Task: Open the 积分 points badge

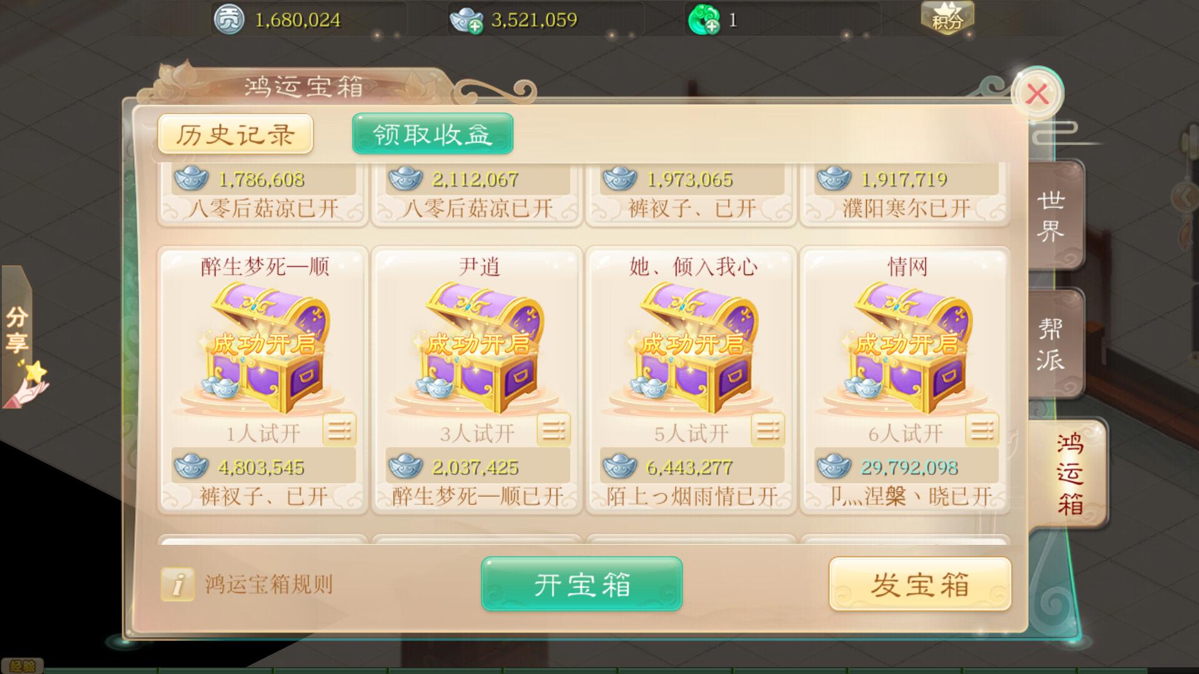Action: coord(947,17)
